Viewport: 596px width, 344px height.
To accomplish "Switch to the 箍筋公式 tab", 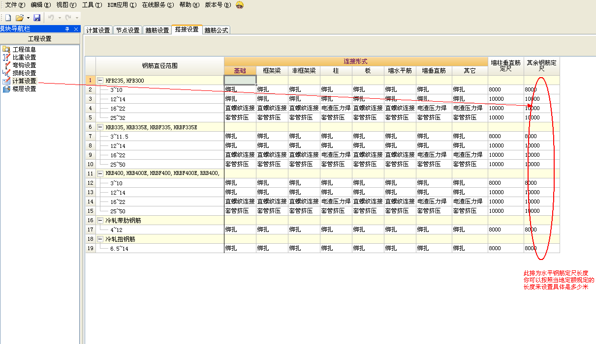I will 217,30.
